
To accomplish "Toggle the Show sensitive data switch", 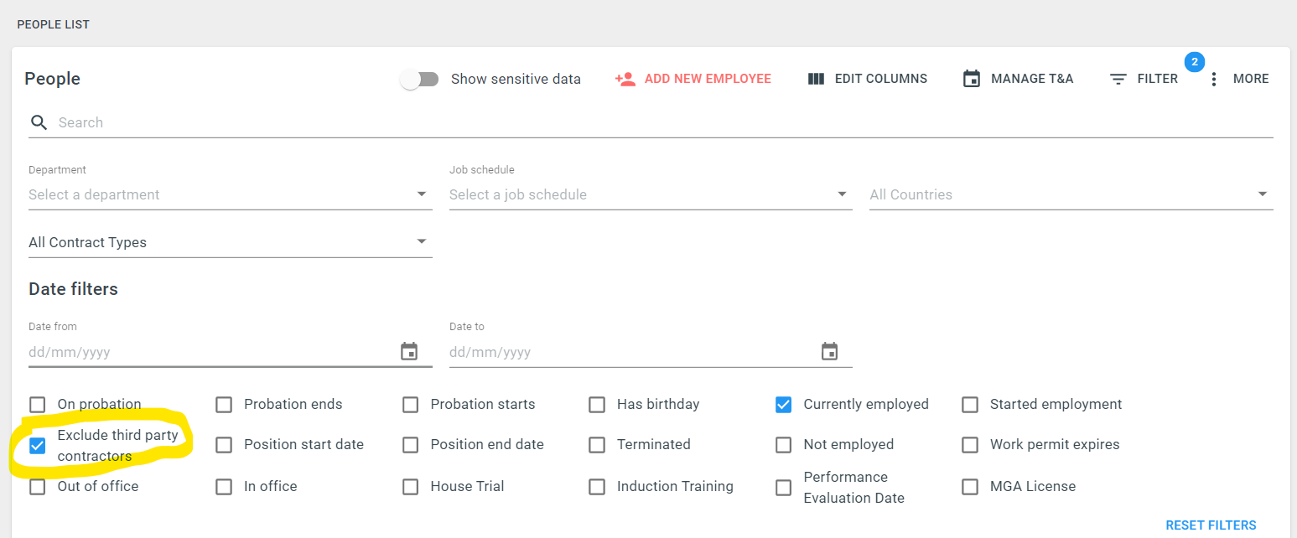I will [x=420, y=79].
